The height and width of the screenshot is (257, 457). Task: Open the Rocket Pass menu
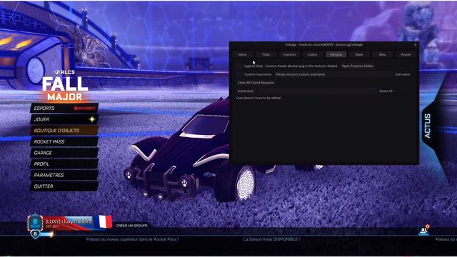point(64,141)
